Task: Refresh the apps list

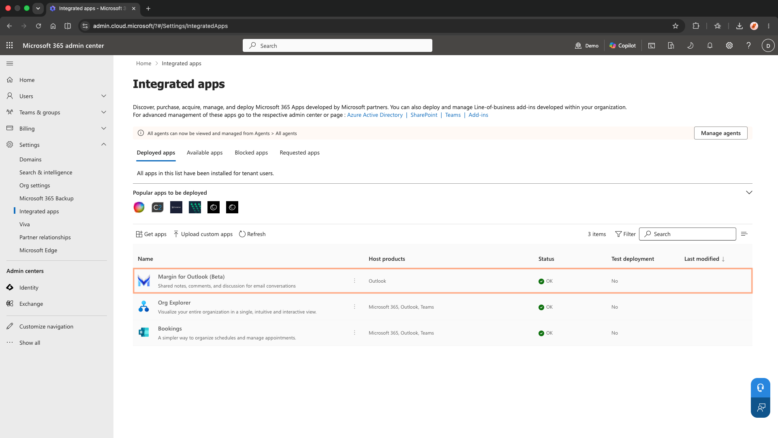Action: pyautogui.click(x=252, y=234)
